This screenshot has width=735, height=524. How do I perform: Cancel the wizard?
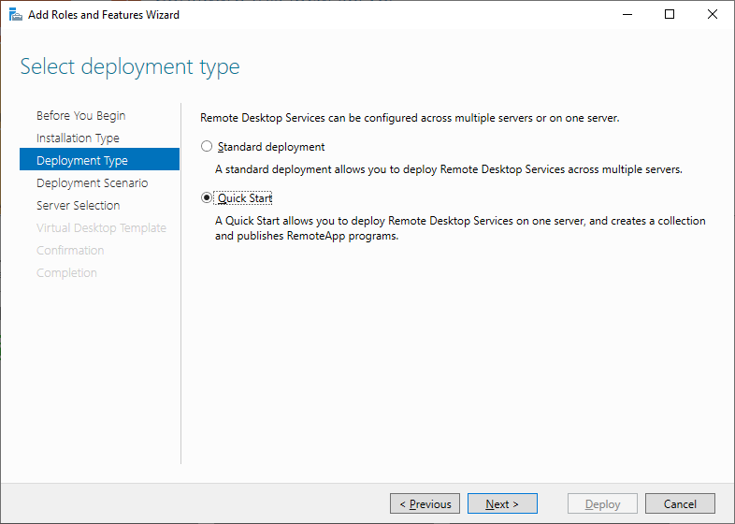680,504
